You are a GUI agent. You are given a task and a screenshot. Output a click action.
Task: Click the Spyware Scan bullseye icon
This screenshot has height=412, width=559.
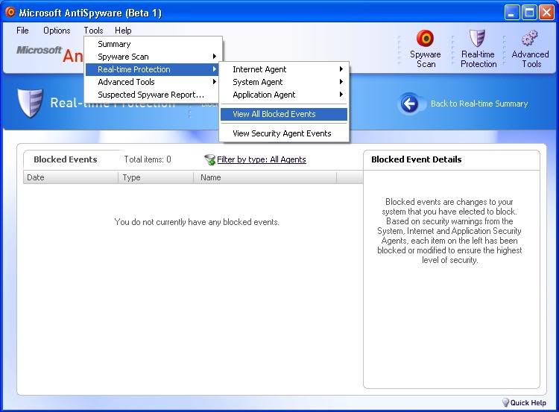click(x=425, y=39)
